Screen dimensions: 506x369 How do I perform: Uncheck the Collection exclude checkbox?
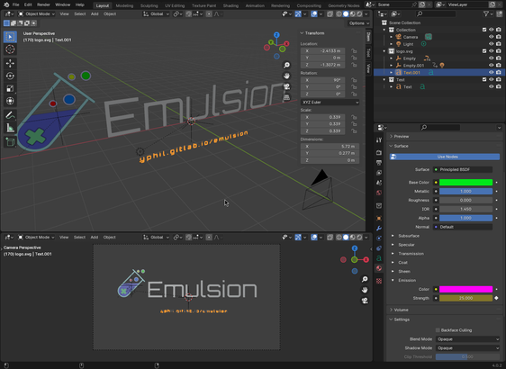tap(484, 30)
